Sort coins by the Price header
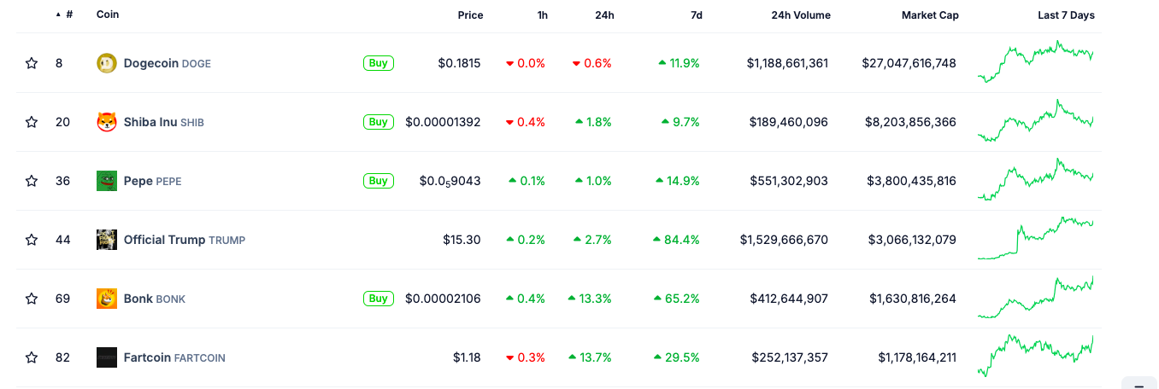The image size is (1159, 389). point(470,15)
